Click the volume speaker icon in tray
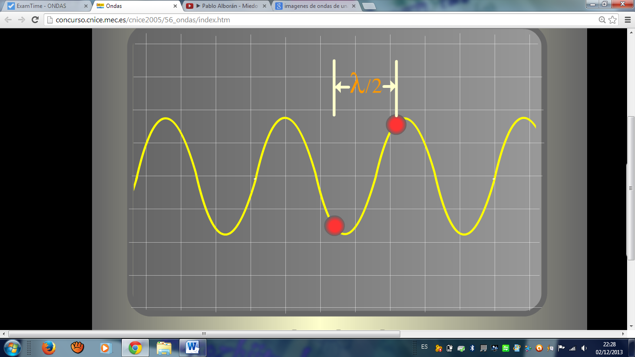 (584, 348)
